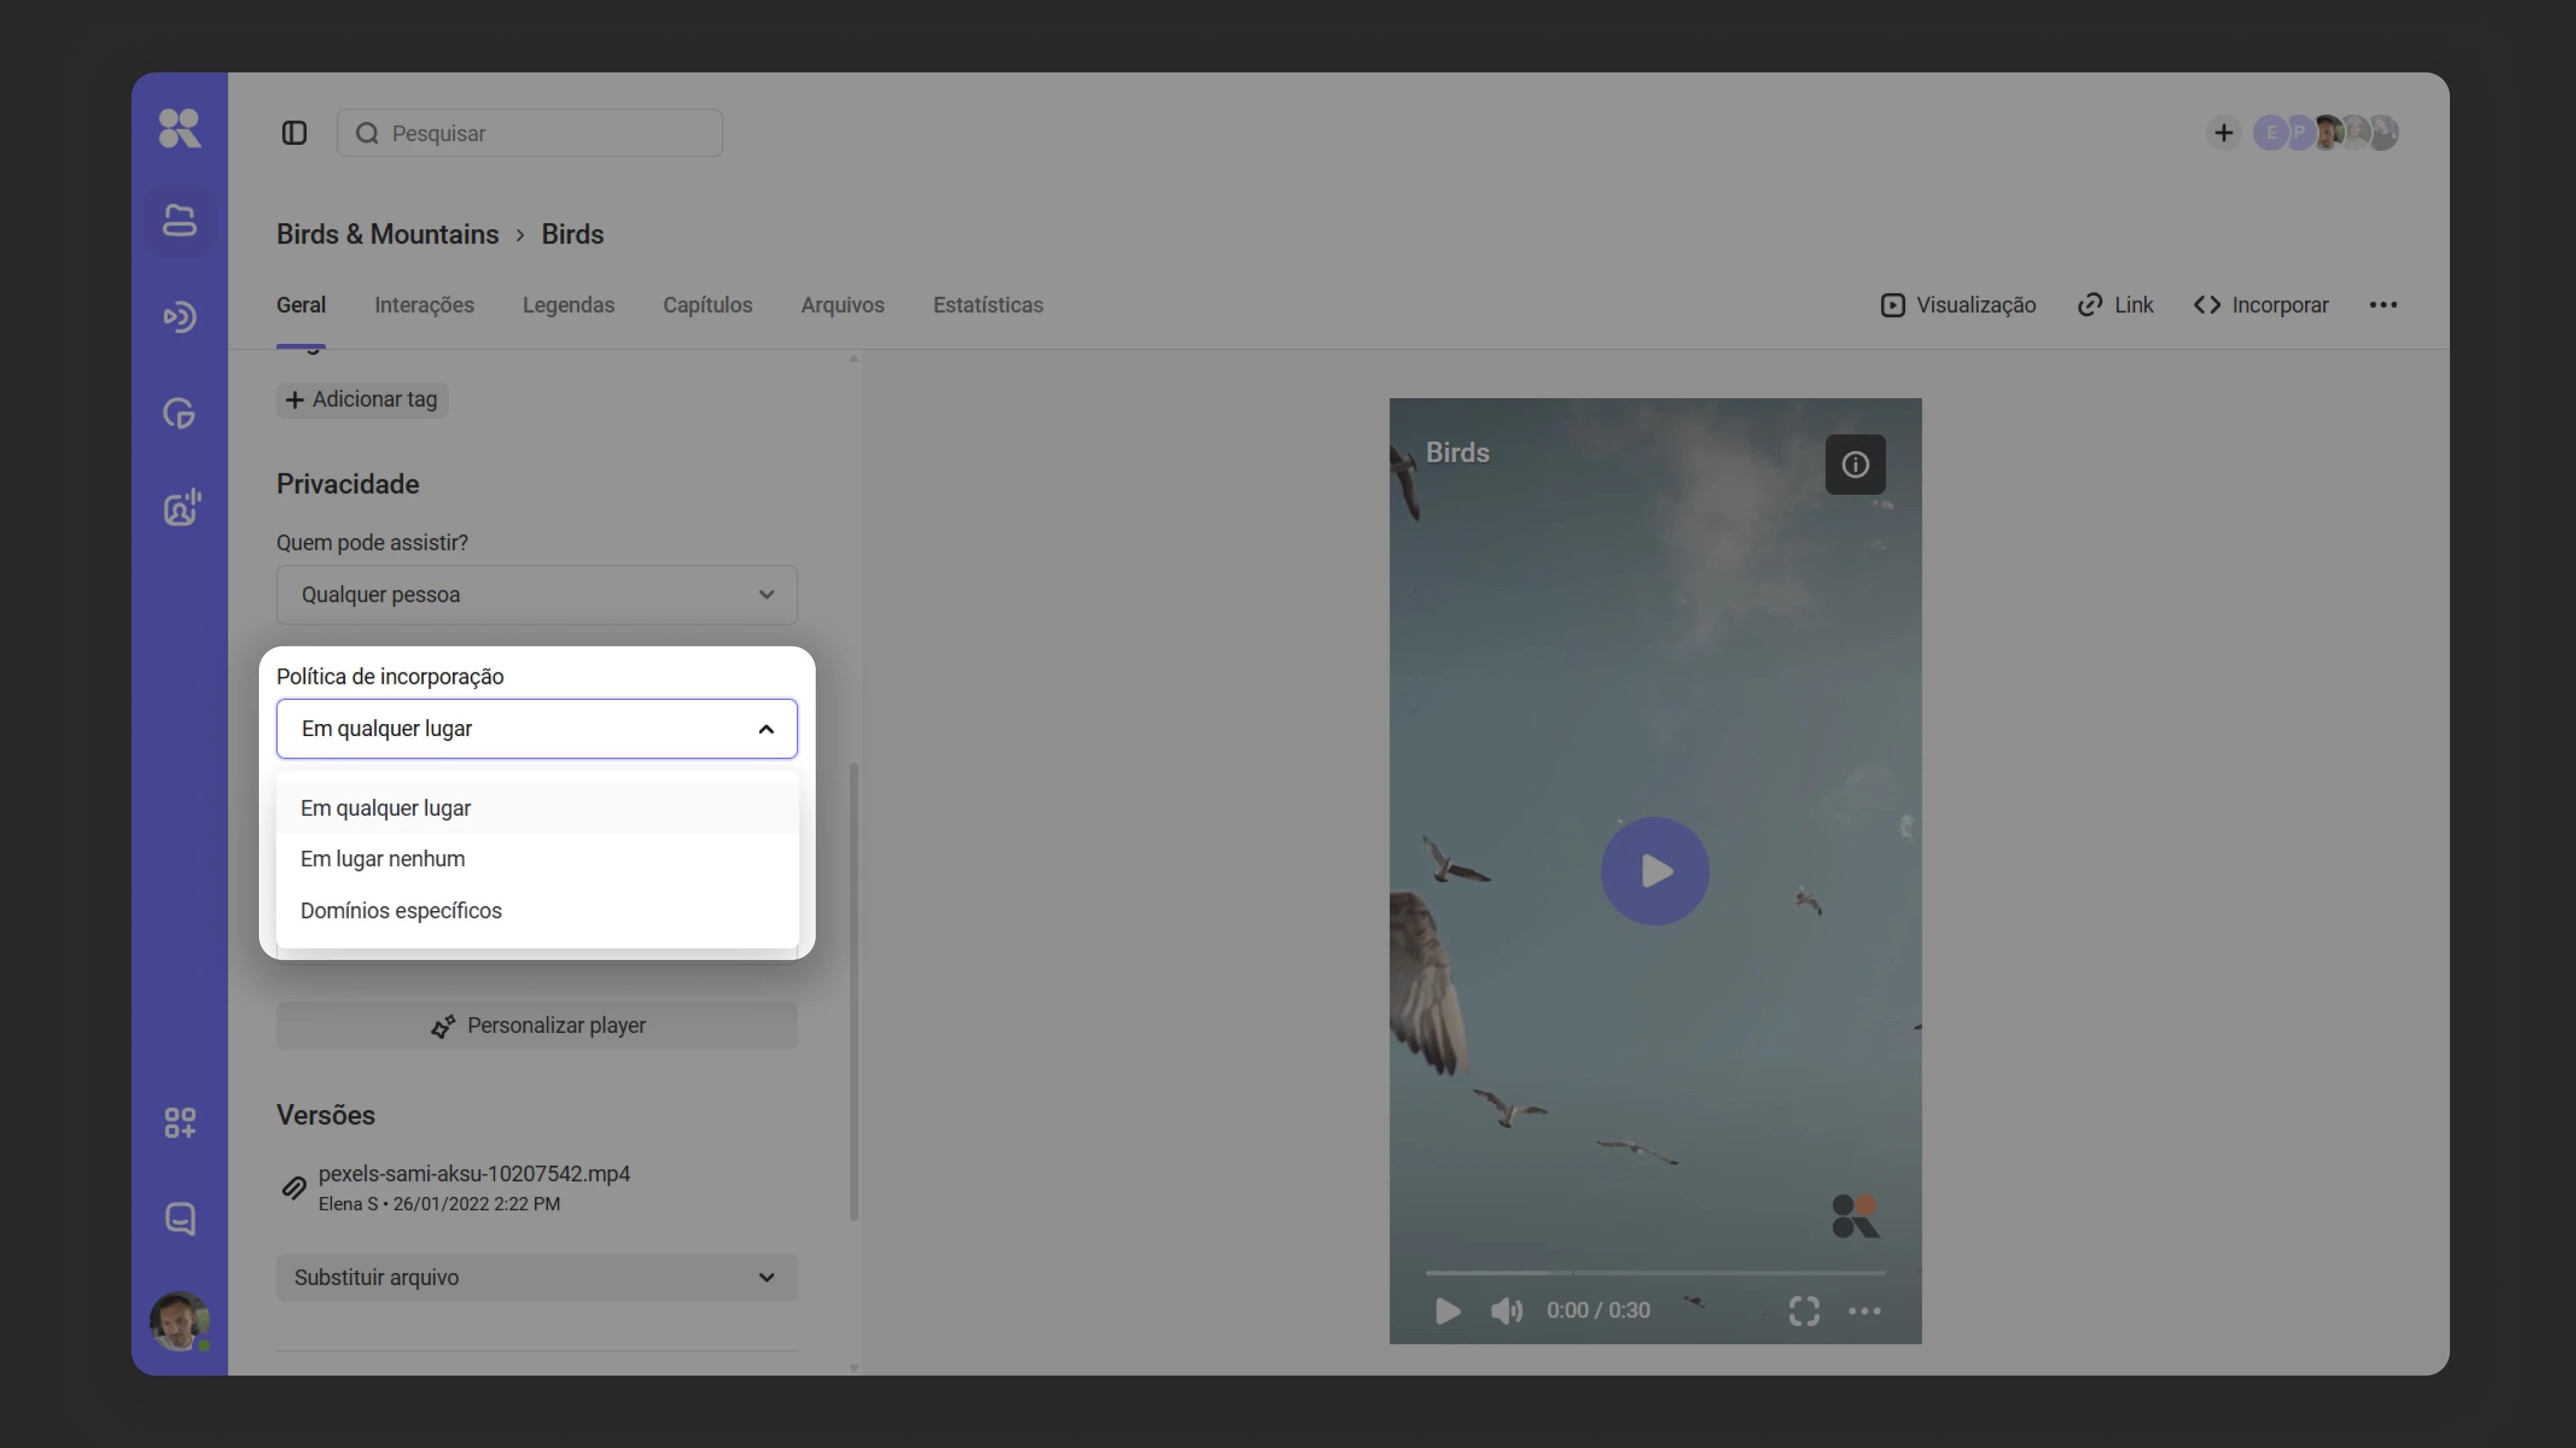Toggle the sidebar panel icon
Image resolution: width=2576 pixels, height=1448 pixels.
point(294,133)
